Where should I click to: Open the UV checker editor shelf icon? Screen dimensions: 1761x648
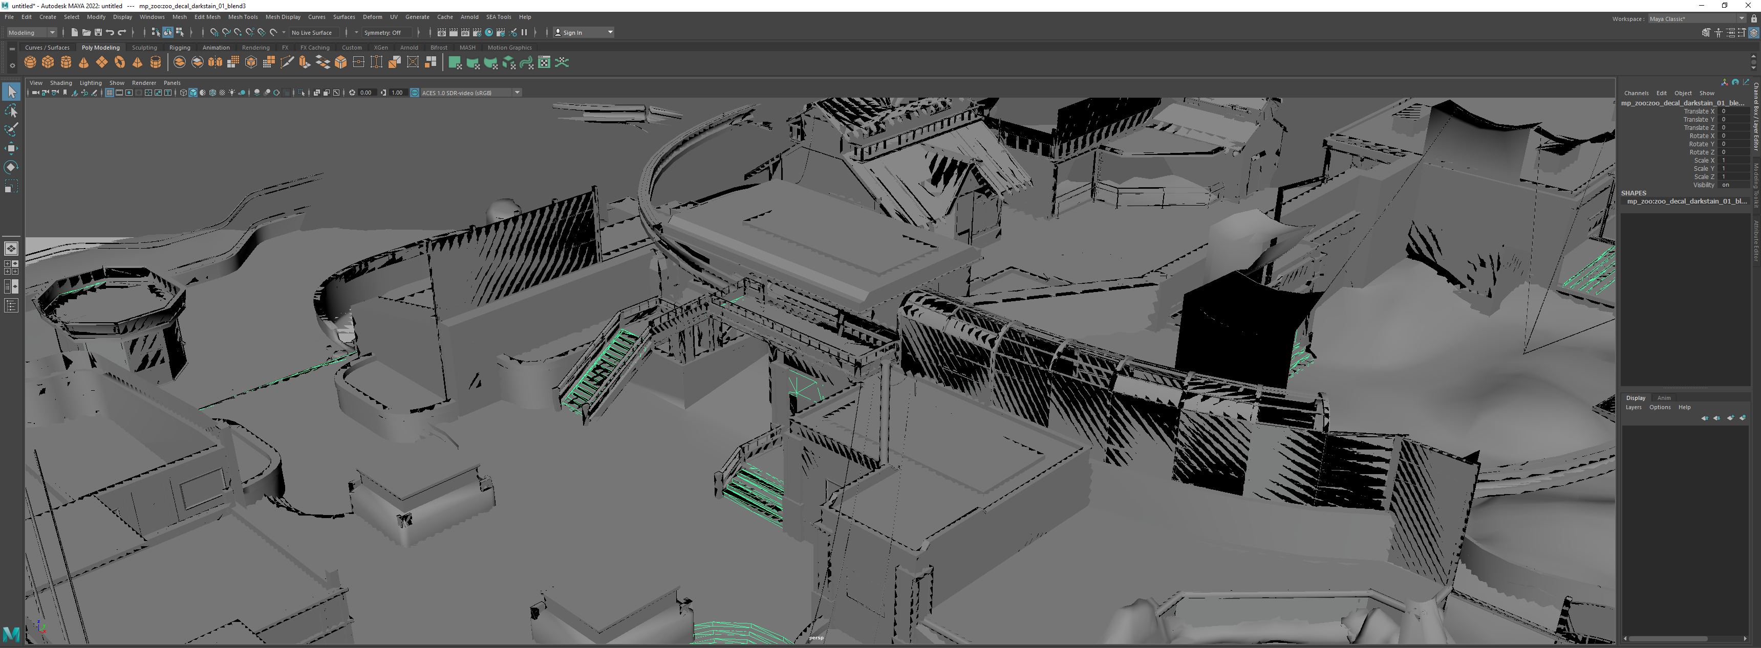coord(544,62)
